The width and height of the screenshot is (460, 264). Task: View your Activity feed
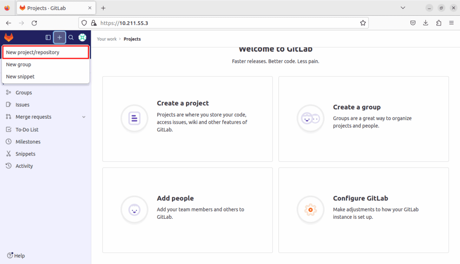(25, 165)
